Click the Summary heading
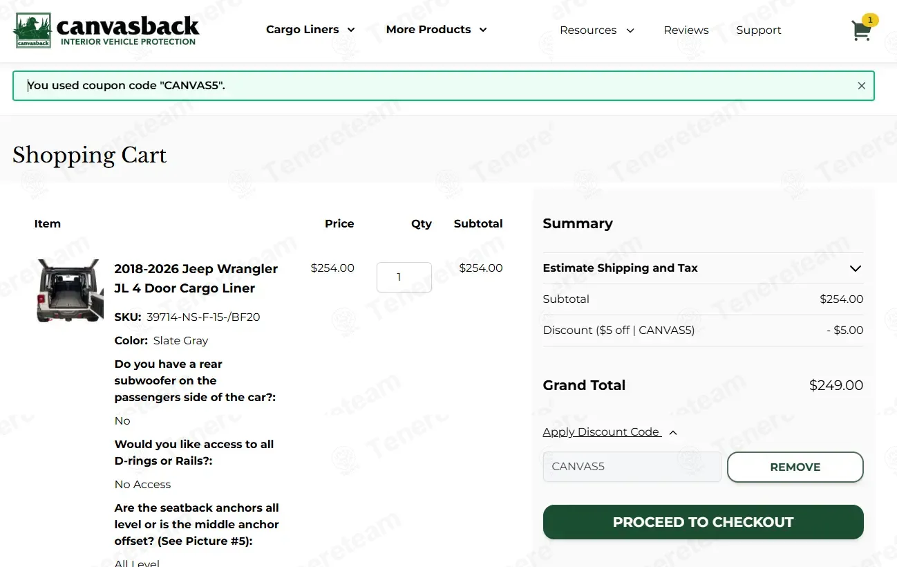 coord(578,223)
